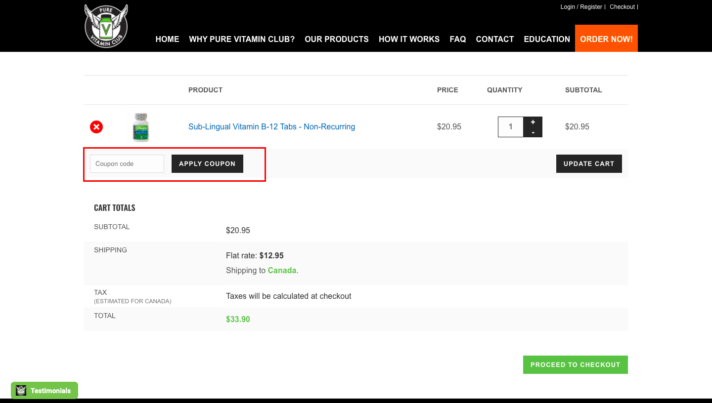This screenshot has height=403, width=712.
Task: Click the Cart Totals heading
Action: (x=115, y=208)
